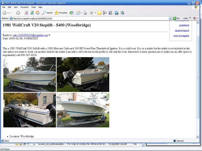Click the sale-1026385622@craigslist.org reply link
This screenshot has height=151, width=202.
point(30,35)
